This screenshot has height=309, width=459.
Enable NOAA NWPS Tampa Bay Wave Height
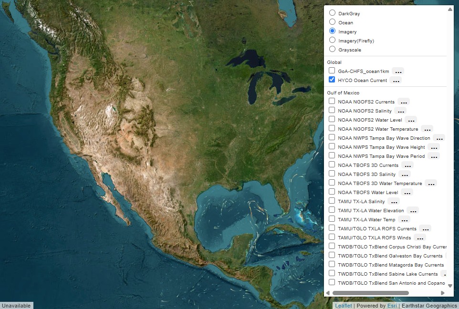(x=332, y=146)
